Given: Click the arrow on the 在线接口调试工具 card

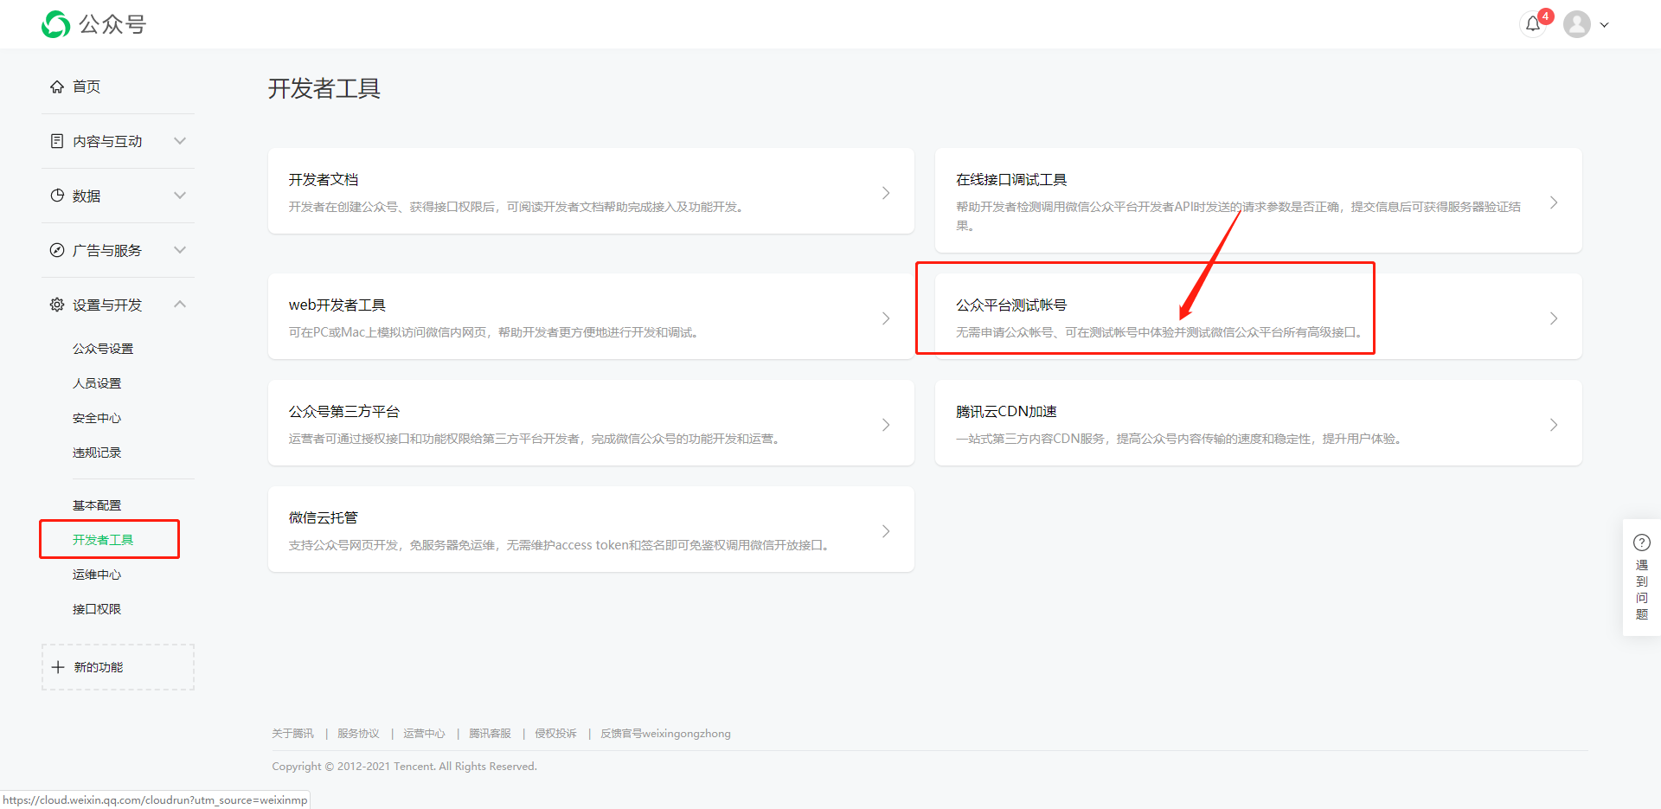Looking at the screenshot, I should pyautogui.click(x=1554, y=202).
